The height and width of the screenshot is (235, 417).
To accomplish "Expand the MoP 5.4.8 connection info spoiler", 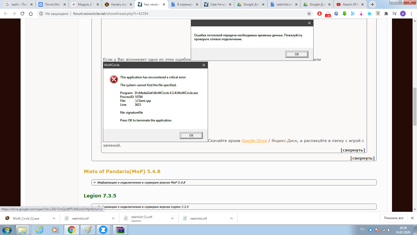I will pyautogui.click(x=141, y=183).
